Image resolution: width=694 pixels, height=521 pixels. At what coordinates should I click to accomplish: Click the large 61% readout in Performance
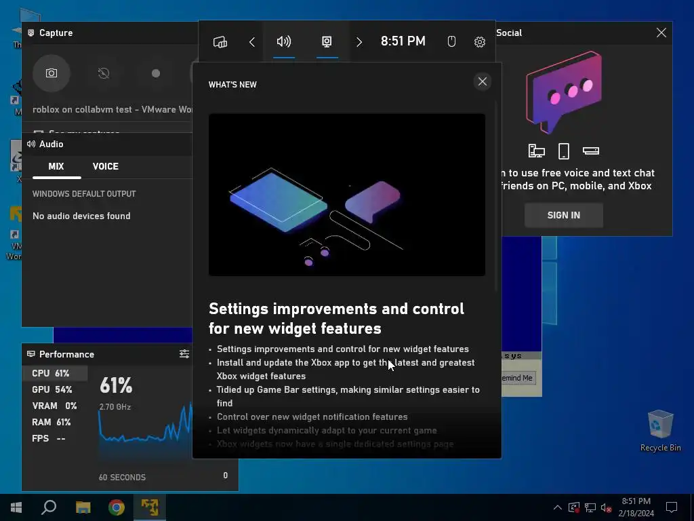click(x=116, y=385)
